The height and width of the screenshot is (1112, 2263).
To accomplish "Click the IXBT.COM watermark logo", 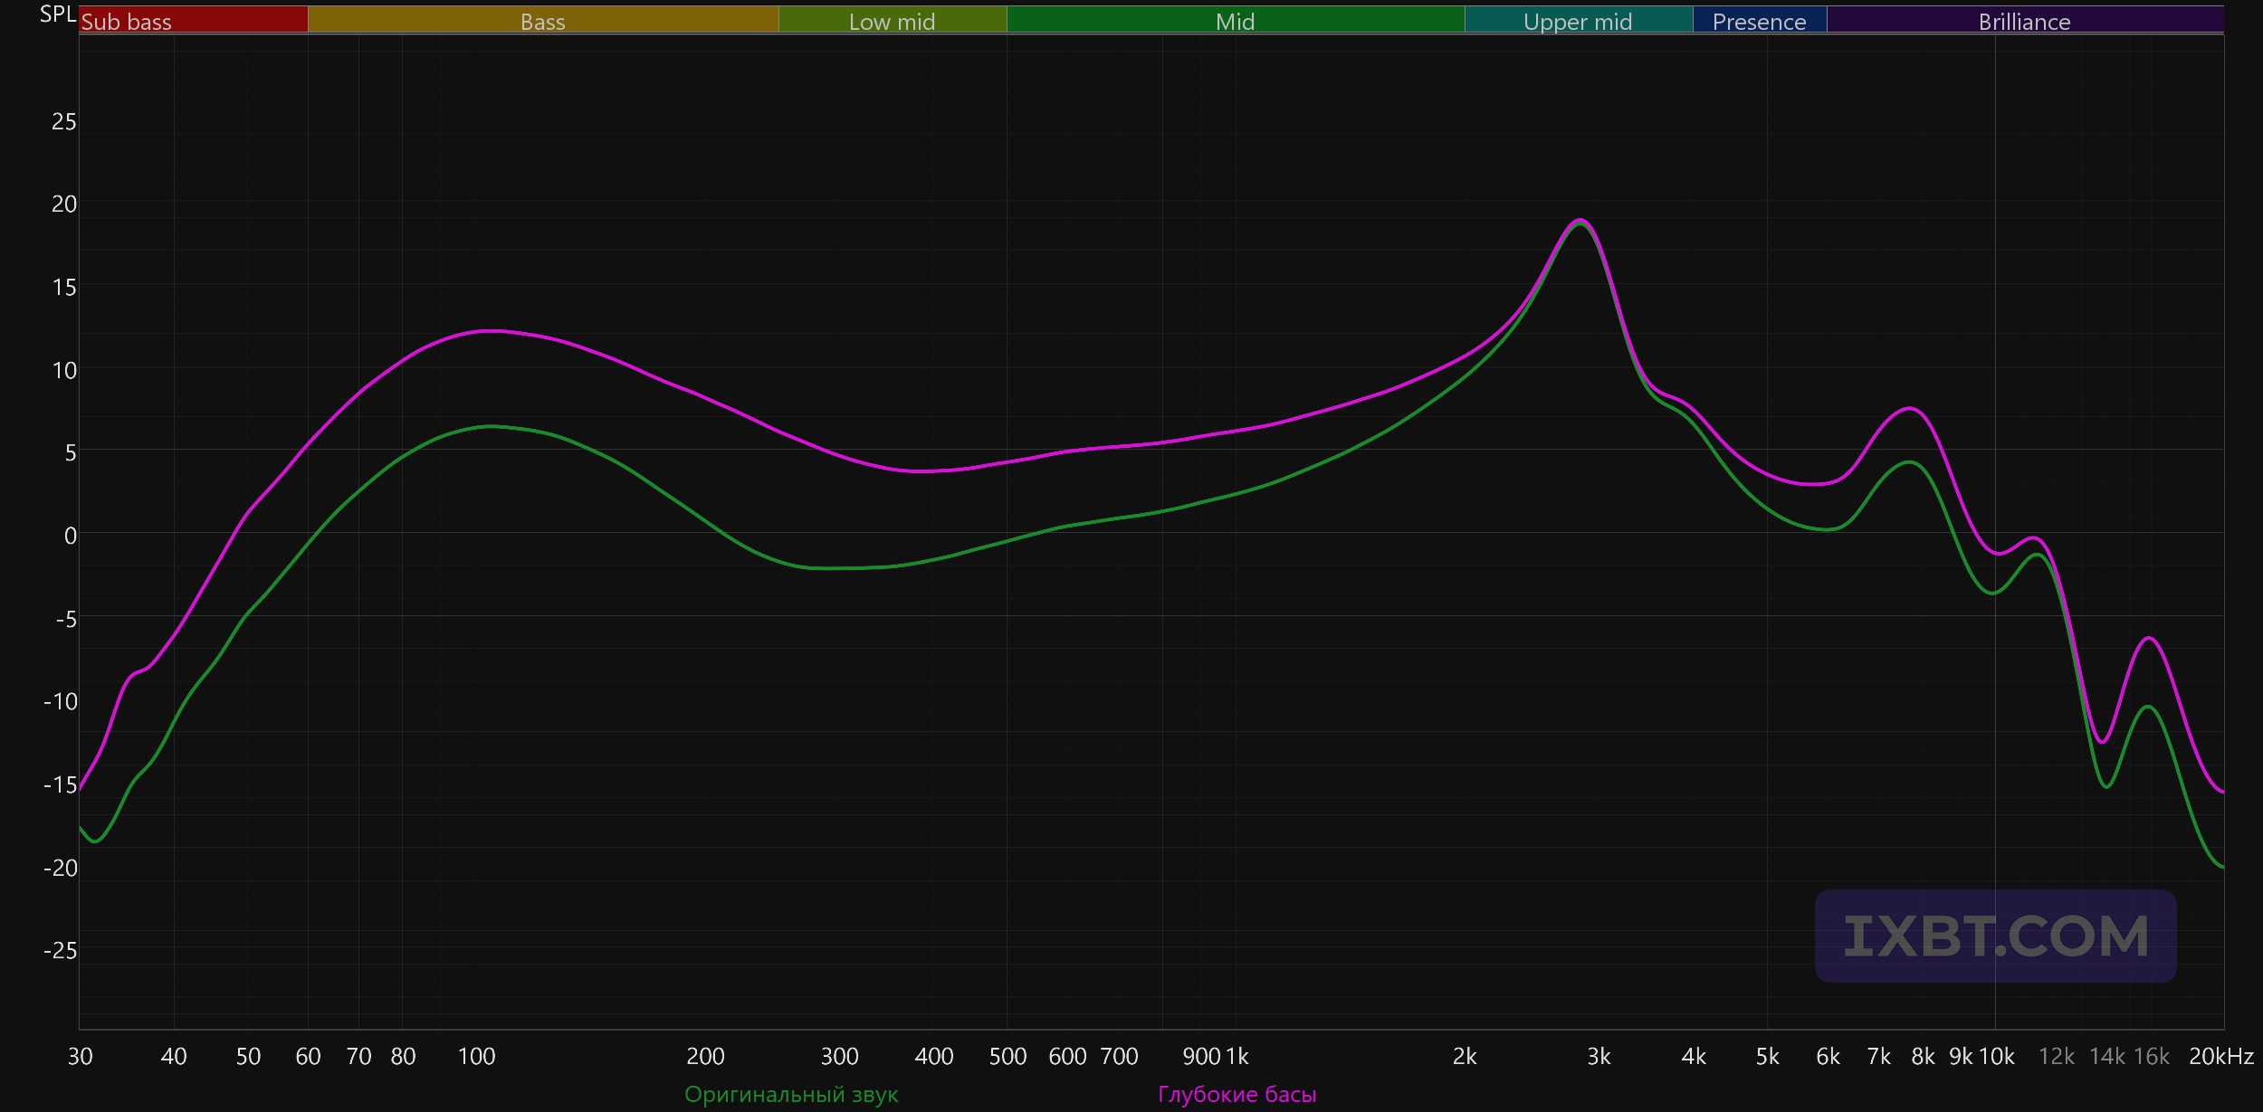I will click(x=1995, y=936).
